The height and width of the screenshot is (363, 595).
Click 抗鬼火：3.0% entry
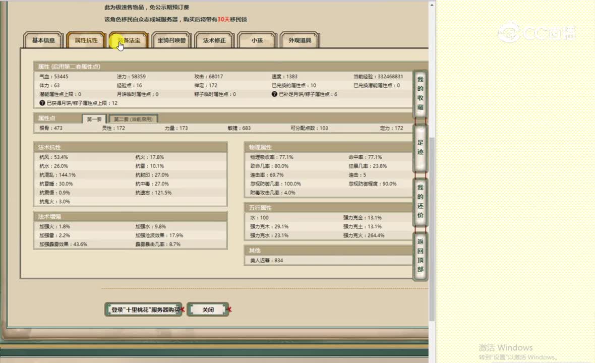click(x=54, y=201)
